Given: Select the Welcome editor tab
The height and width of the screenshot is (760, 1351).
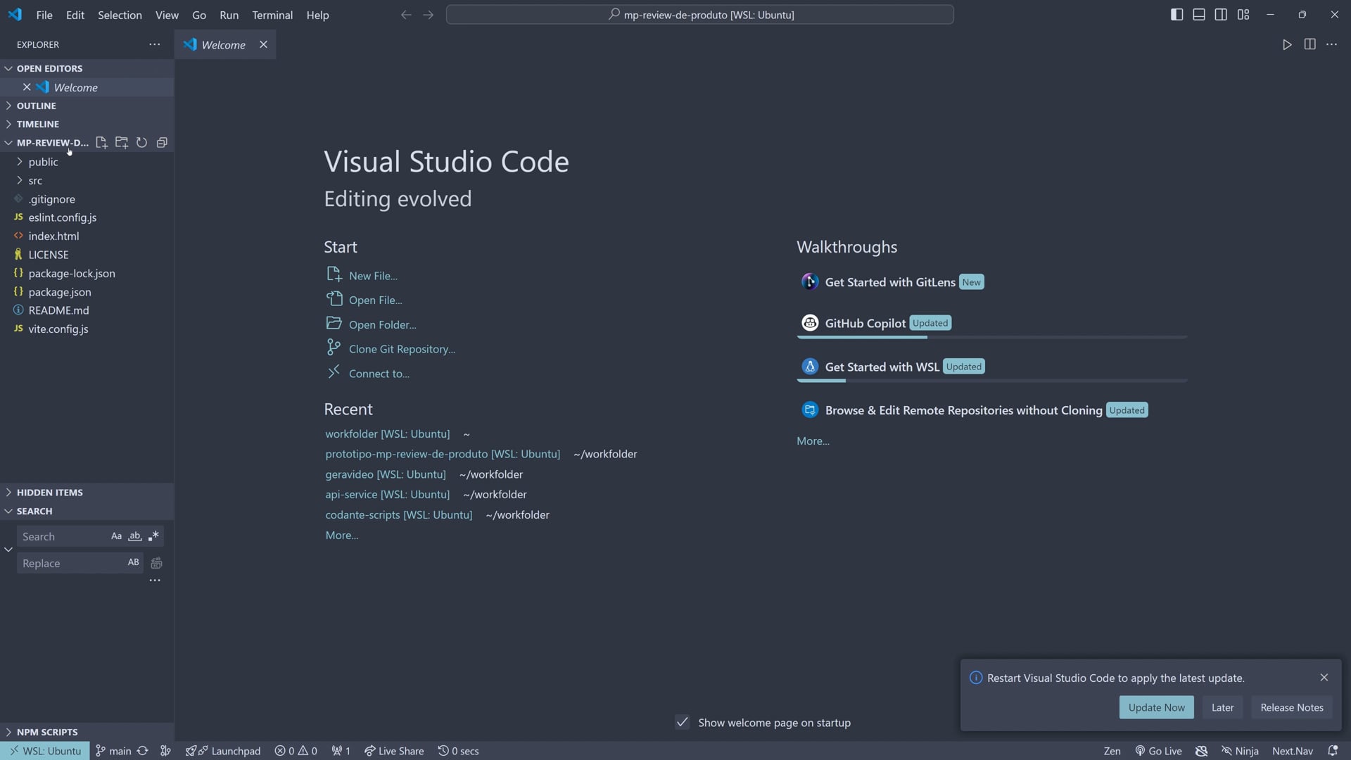Looking at the screenshot, I should click(x=223, y=44).
